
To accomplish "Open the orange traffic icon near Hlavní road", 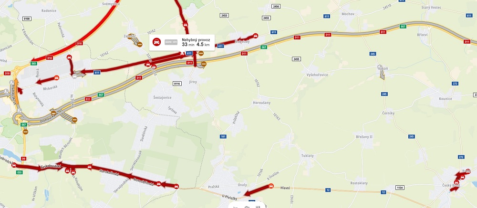I will (x=271, y=186).
